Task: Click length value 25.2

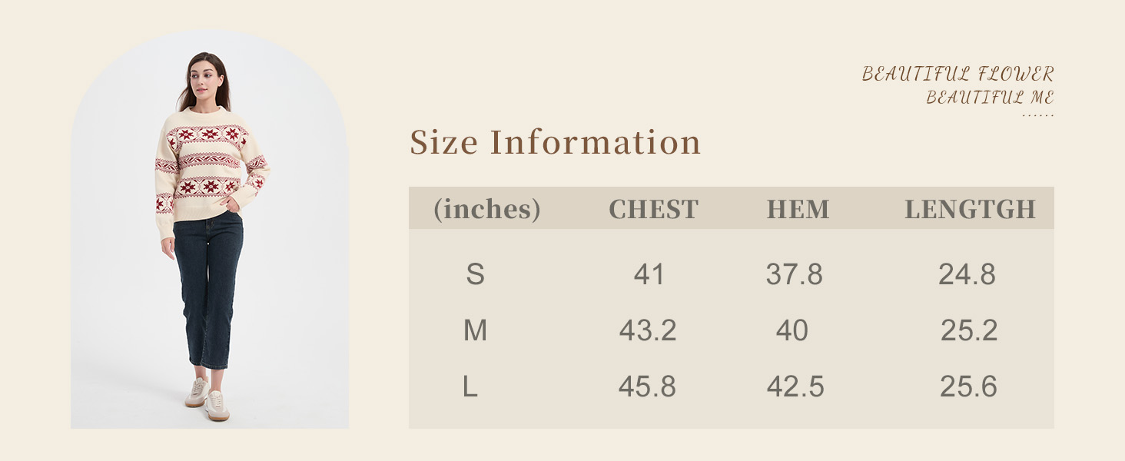Action: tap(969, 330)
